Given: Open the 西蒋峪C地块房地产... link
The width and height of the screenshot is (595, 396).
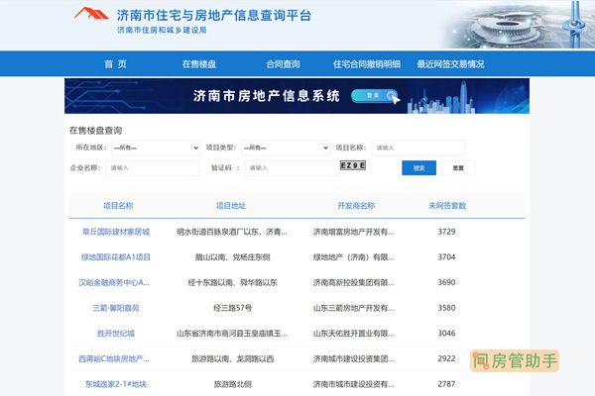Looking at the screenshot, I should click(x=114, y=358).
